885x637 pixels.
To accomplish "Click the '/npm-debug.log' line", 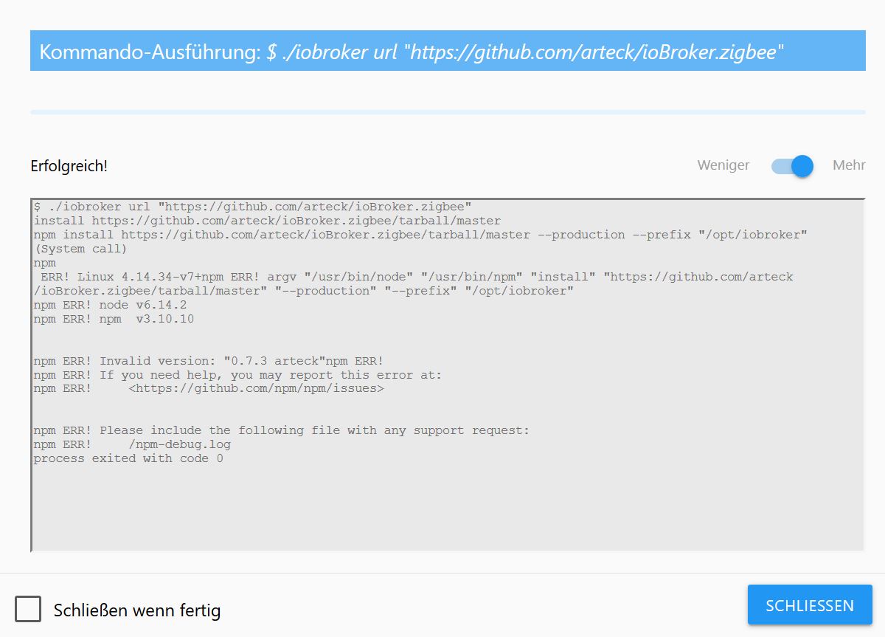I will click(x=132, y=444).
